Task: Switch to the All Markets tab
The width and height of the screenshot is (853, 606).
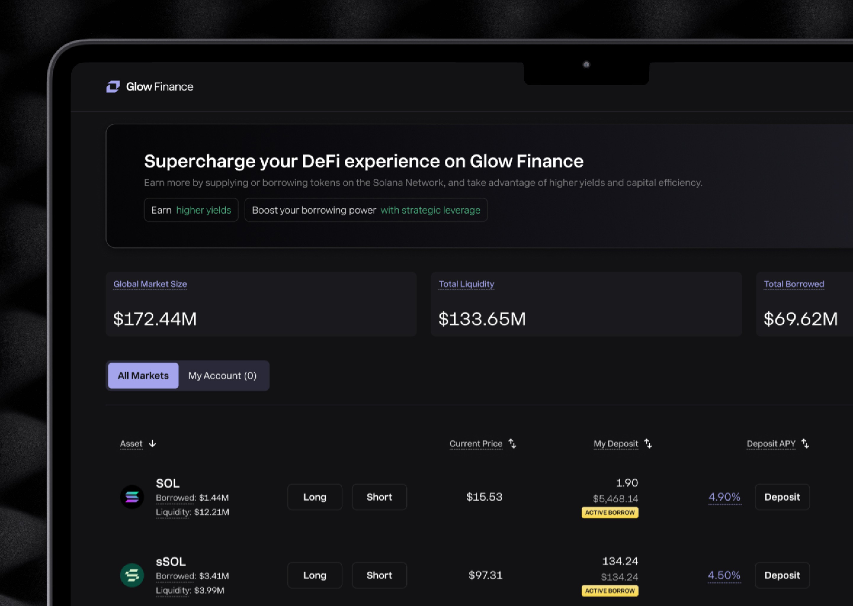Action: point(143,376)
